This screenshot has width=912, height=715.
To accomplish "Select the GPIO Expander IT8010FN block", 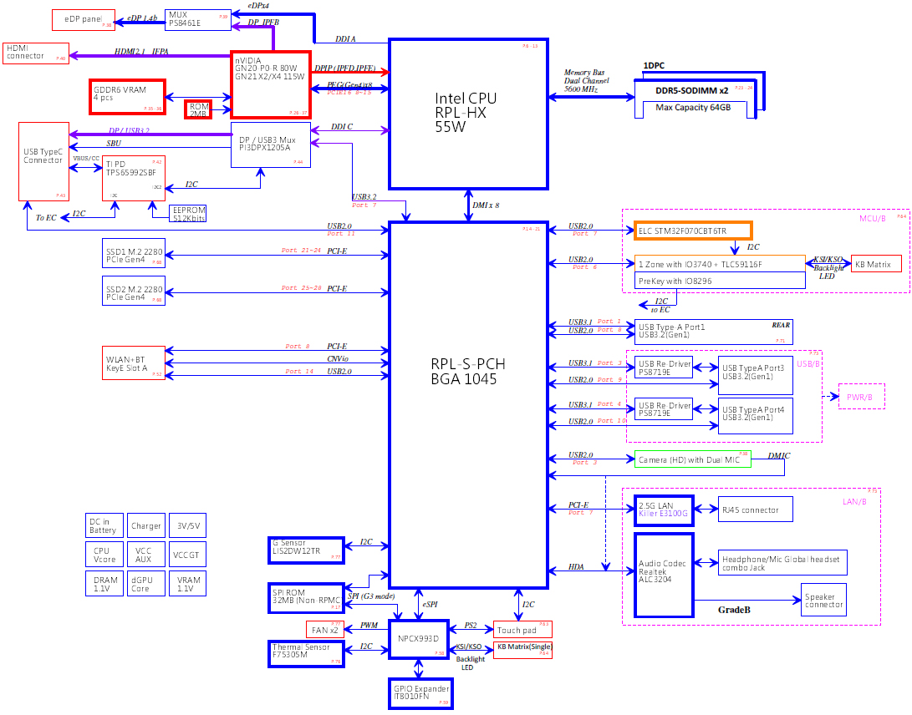I will click(x=421, y=693).
